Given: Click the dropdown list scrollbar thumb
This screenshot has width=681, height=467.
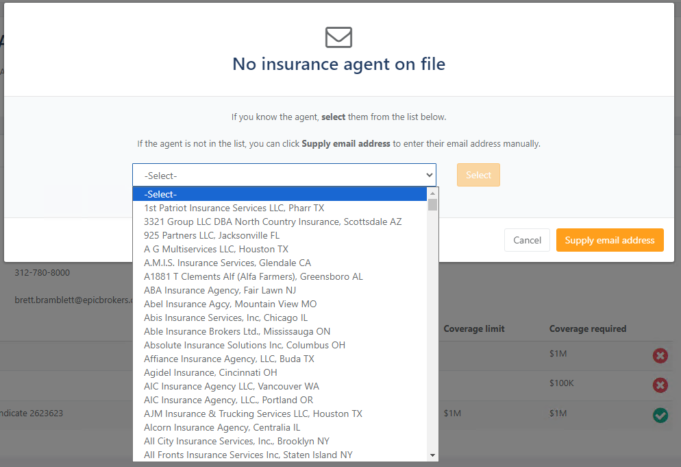Looking at the screenshot, I should coord(432,204).
